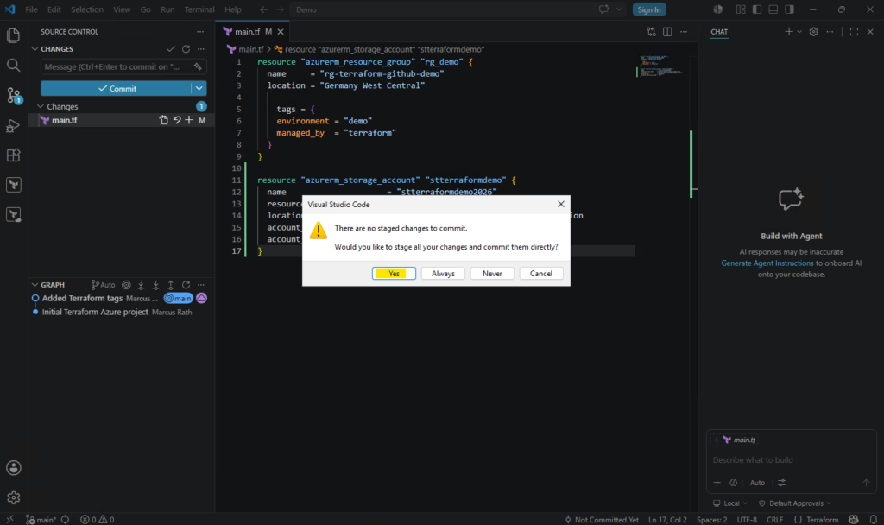Follow the Generate Agent Instructions link

coord(767,263)
